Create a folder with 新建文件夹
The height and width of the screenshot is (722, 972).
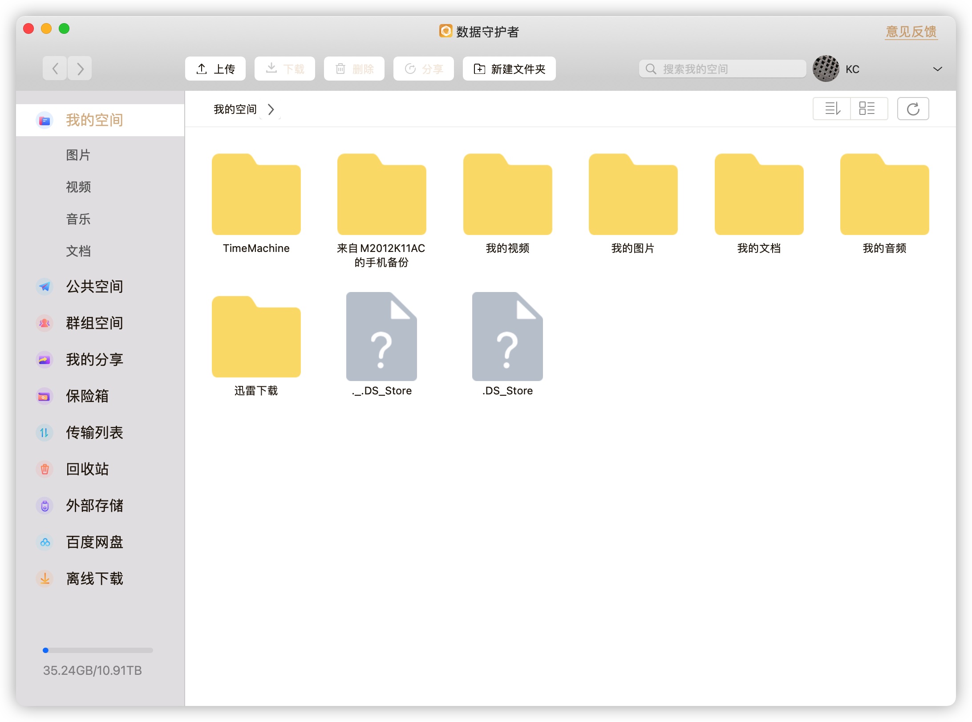pos(509,69)
